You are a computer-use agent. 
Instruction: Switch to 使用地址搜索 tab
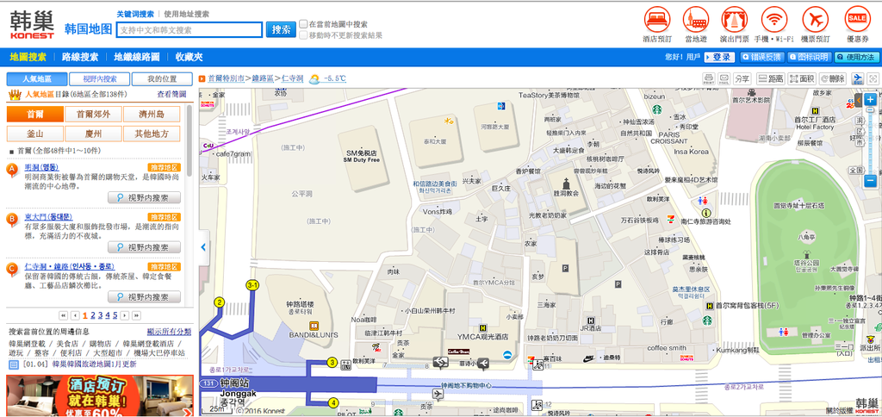tap(186, 14)
